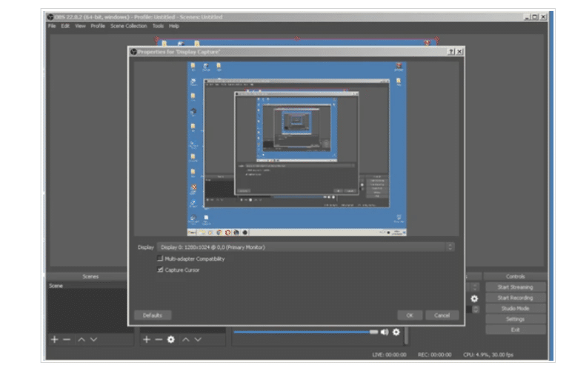The height and width of the screenshot is (374, 569).
Task: Open the Display selection dropdown
Action: coord(305,247)
